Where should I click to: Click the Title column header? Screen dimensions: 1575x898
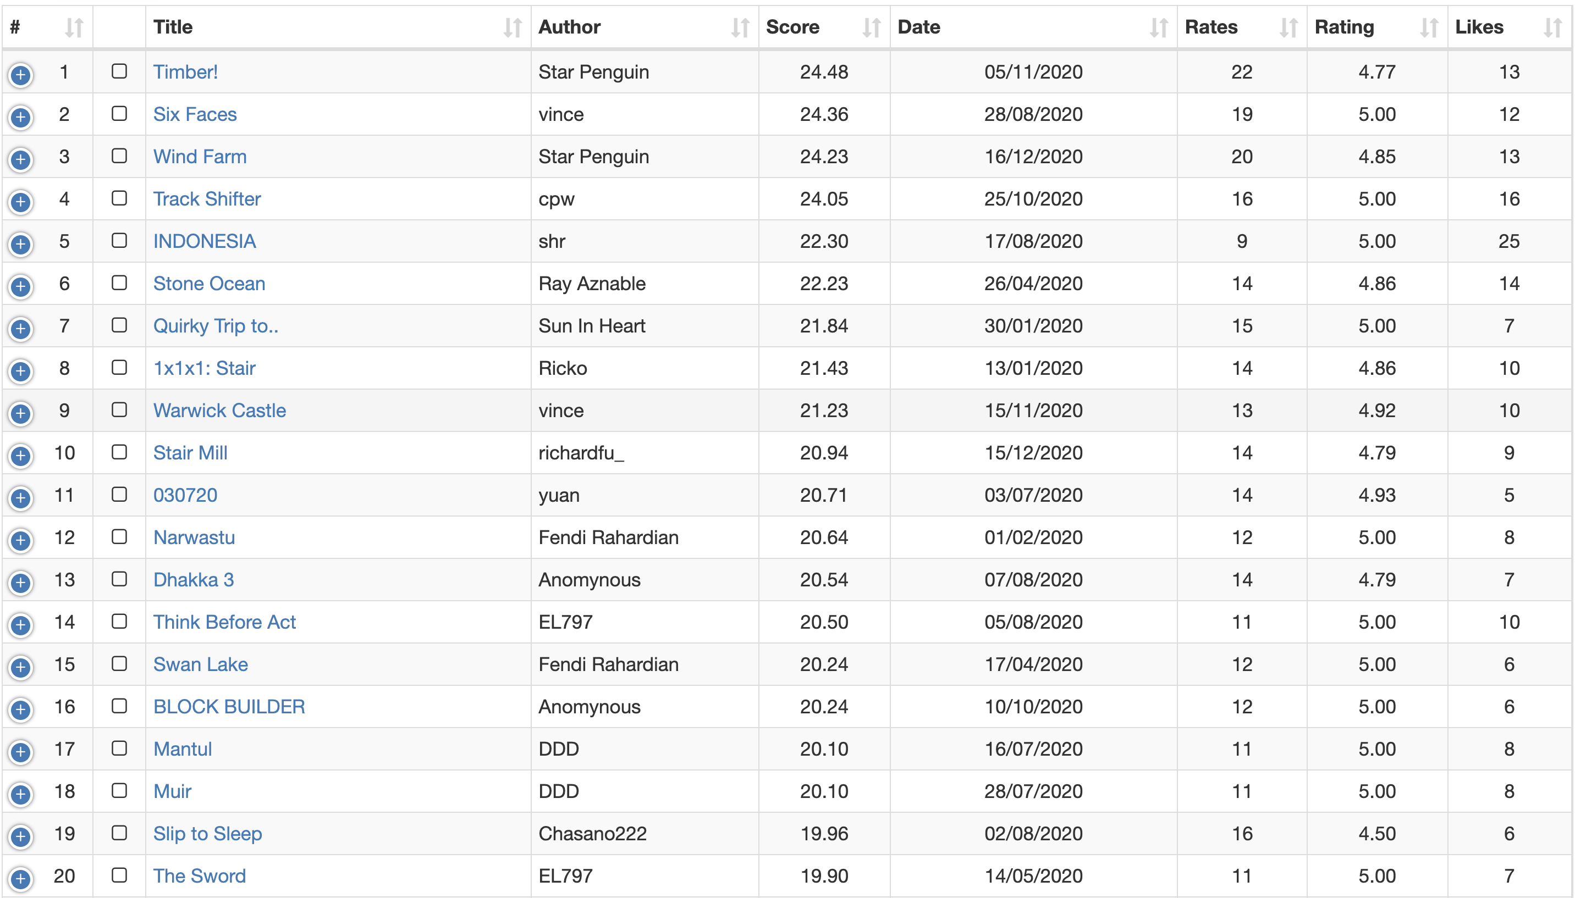click(173, 27)
